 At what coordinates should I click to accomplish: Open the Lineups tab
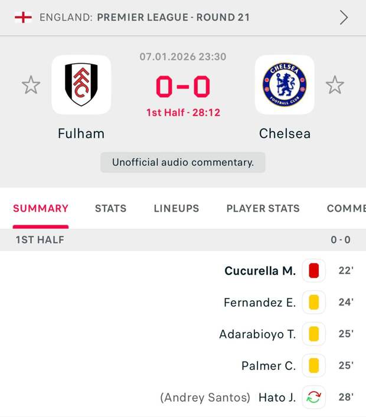pyautogui.click(x=176, y=208)
